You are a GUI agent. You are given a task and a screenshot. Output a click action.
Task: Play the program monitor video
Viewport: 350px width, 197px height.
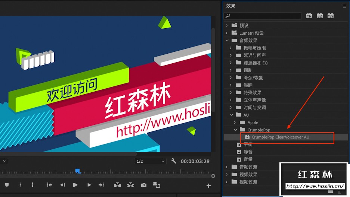tap(75, 185)
